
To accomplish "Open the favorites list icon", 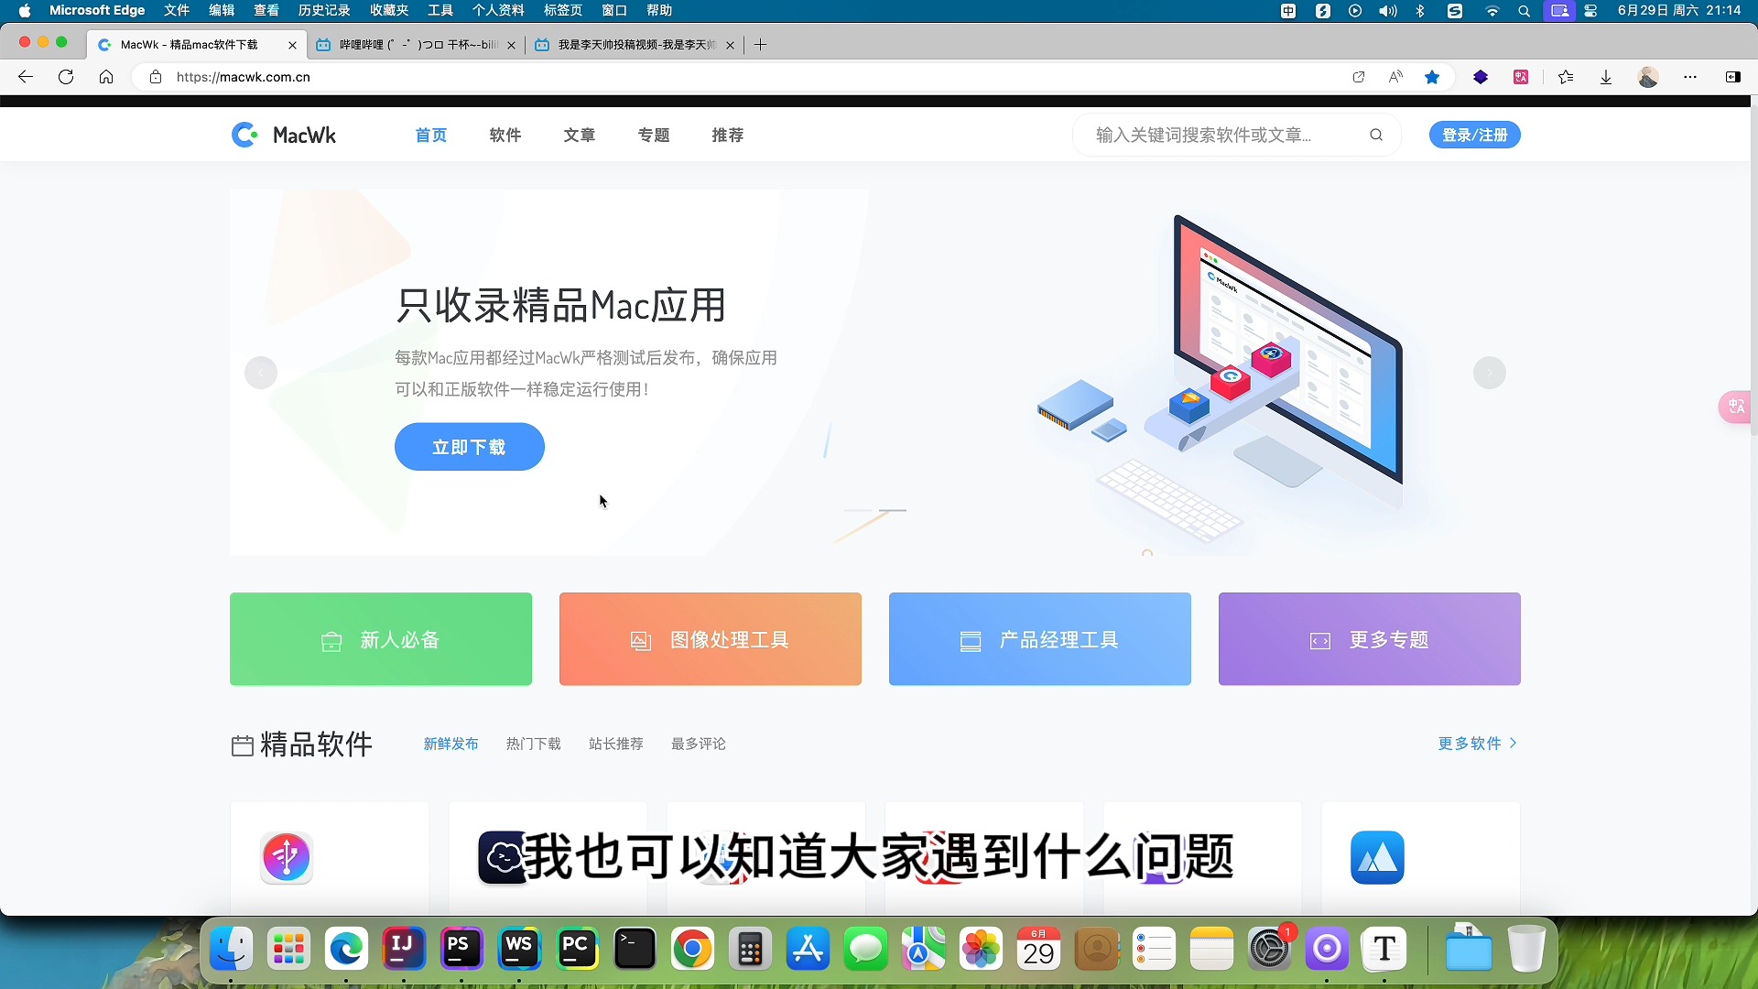I will (x=1566, y=77).
